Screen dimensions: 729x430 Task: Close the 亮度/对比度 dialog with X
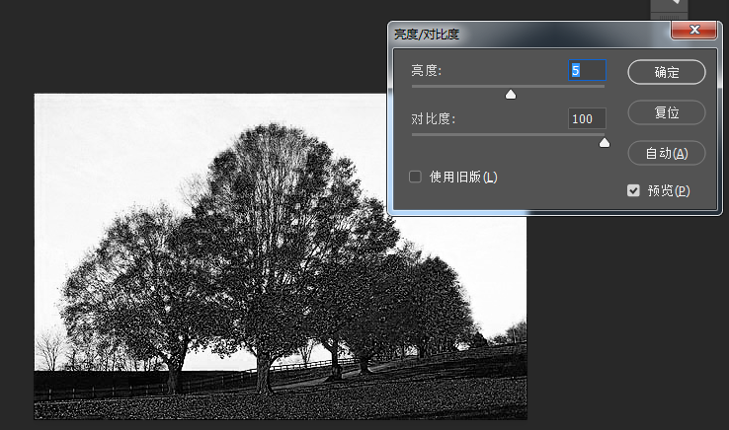[x=692, y=31]
